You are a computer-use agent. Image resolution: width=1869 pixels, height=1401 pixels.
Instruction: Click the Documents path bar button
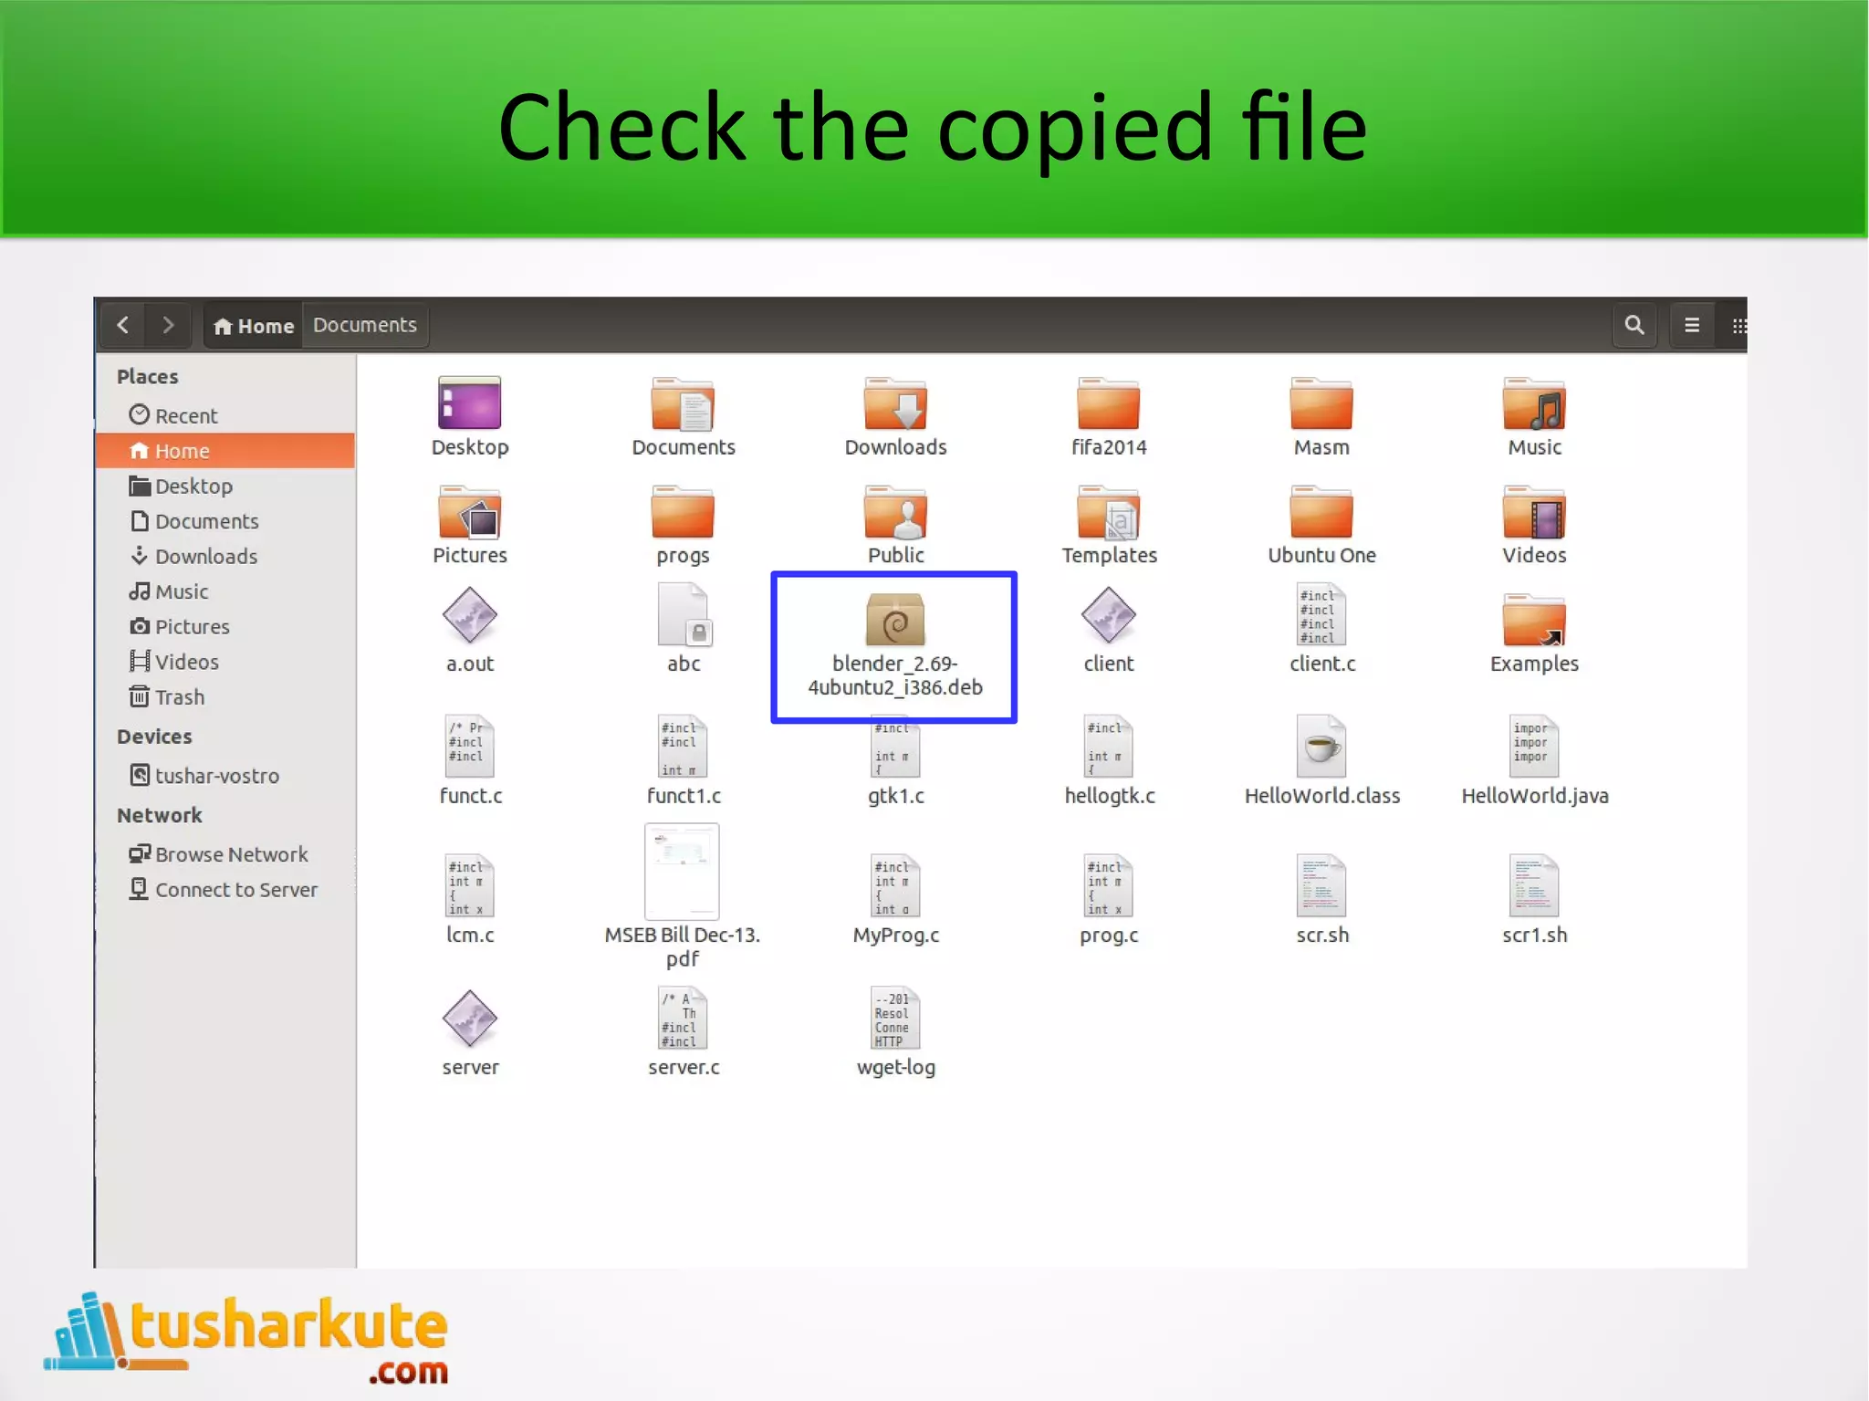coord(365,326)
